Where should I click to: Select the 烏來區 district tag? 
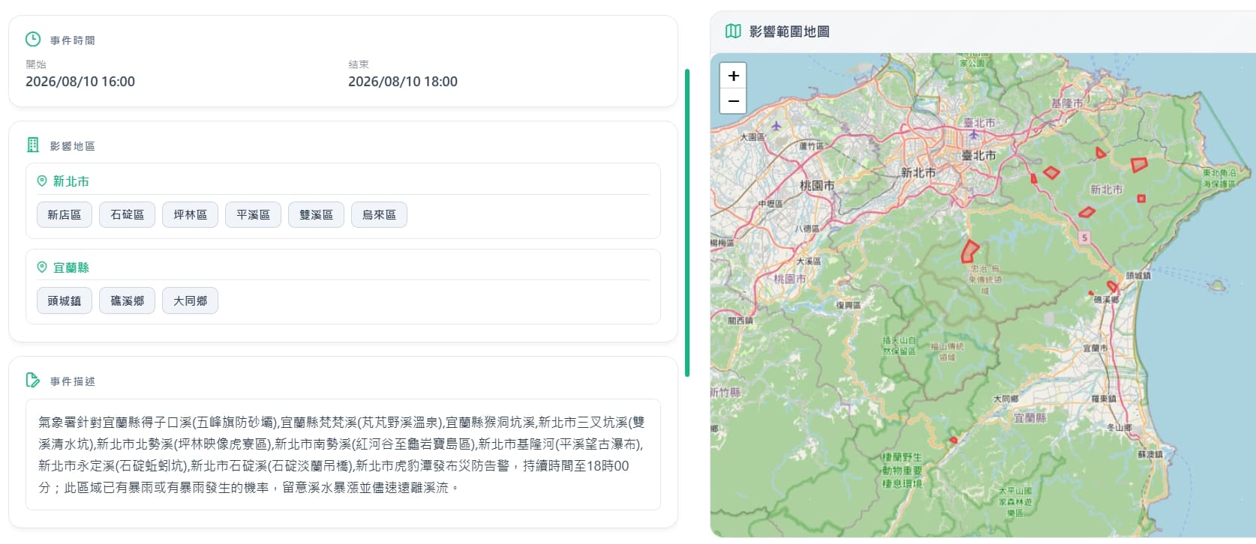(x=380, y=214)
